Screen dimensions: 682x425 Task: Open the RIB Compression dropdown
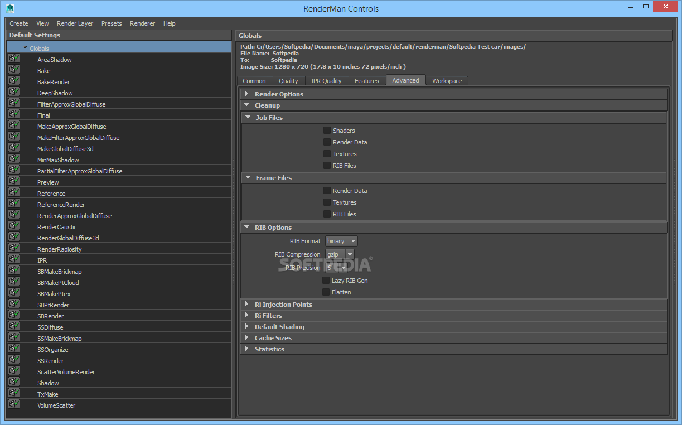[x=340, y=254]
